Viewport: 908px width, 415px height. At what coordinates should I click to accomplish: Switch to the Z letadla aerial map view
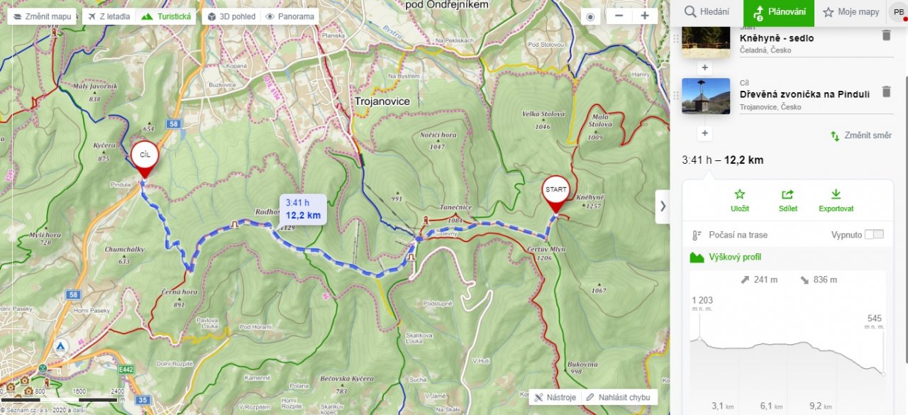coord(109,16)
